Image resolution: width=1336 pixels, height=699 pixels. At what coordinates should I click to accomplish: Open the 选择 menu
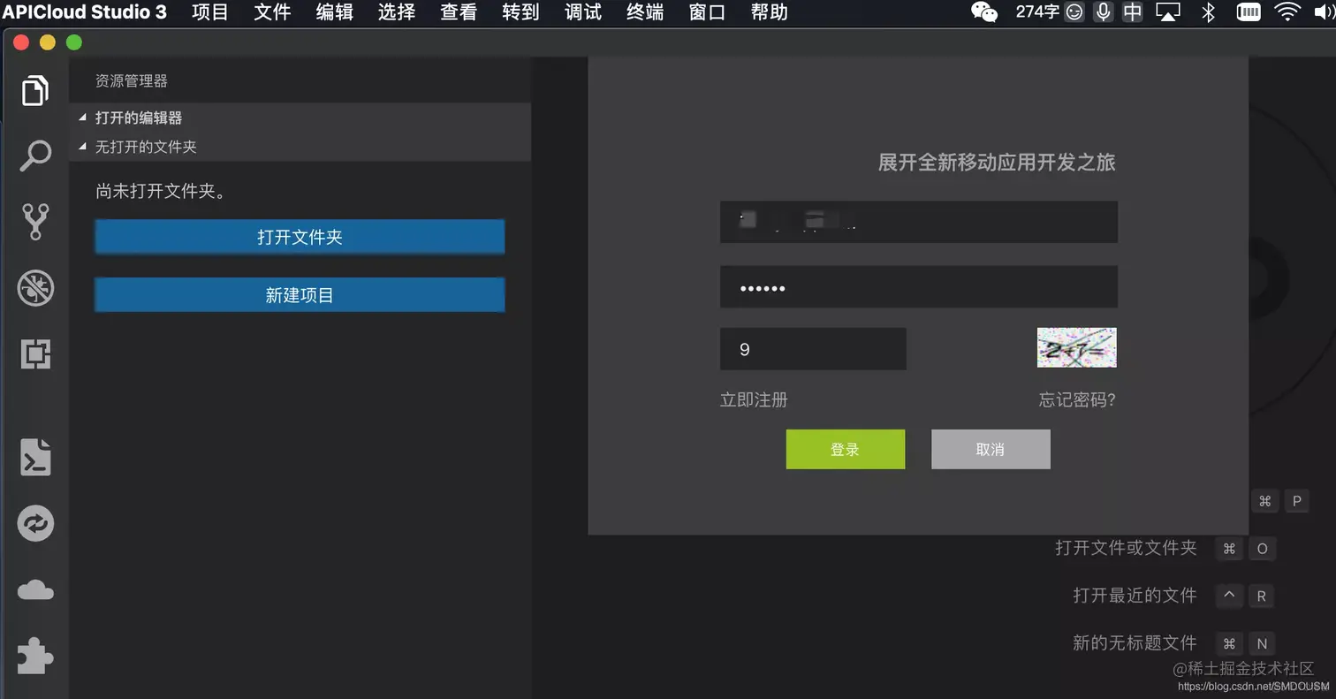coord(397,12)
